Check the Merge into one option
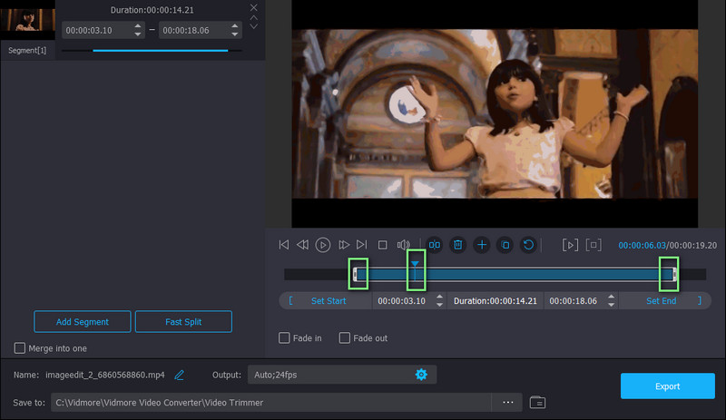The width and height of the screenshot is (726, 420). 20,348
